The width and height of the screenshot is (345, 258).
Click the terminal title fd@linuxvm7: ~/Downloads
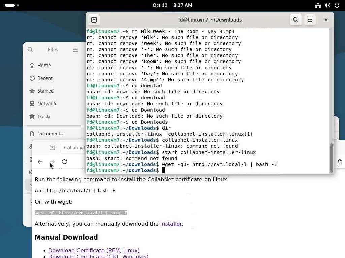pos(210,20)
